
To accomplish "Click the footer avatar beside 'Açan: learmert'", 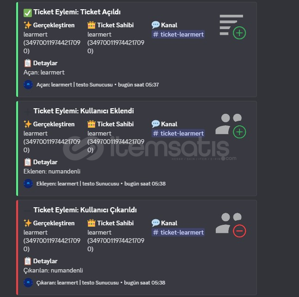I will (28, 85).
